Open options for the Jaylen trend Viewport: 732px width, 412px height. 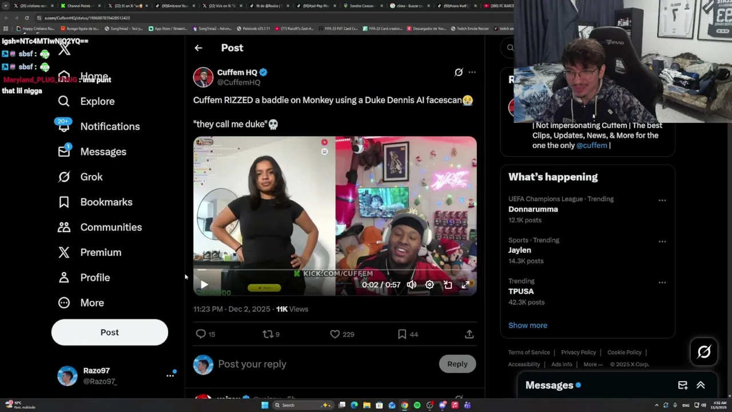(x=662, y=241)
